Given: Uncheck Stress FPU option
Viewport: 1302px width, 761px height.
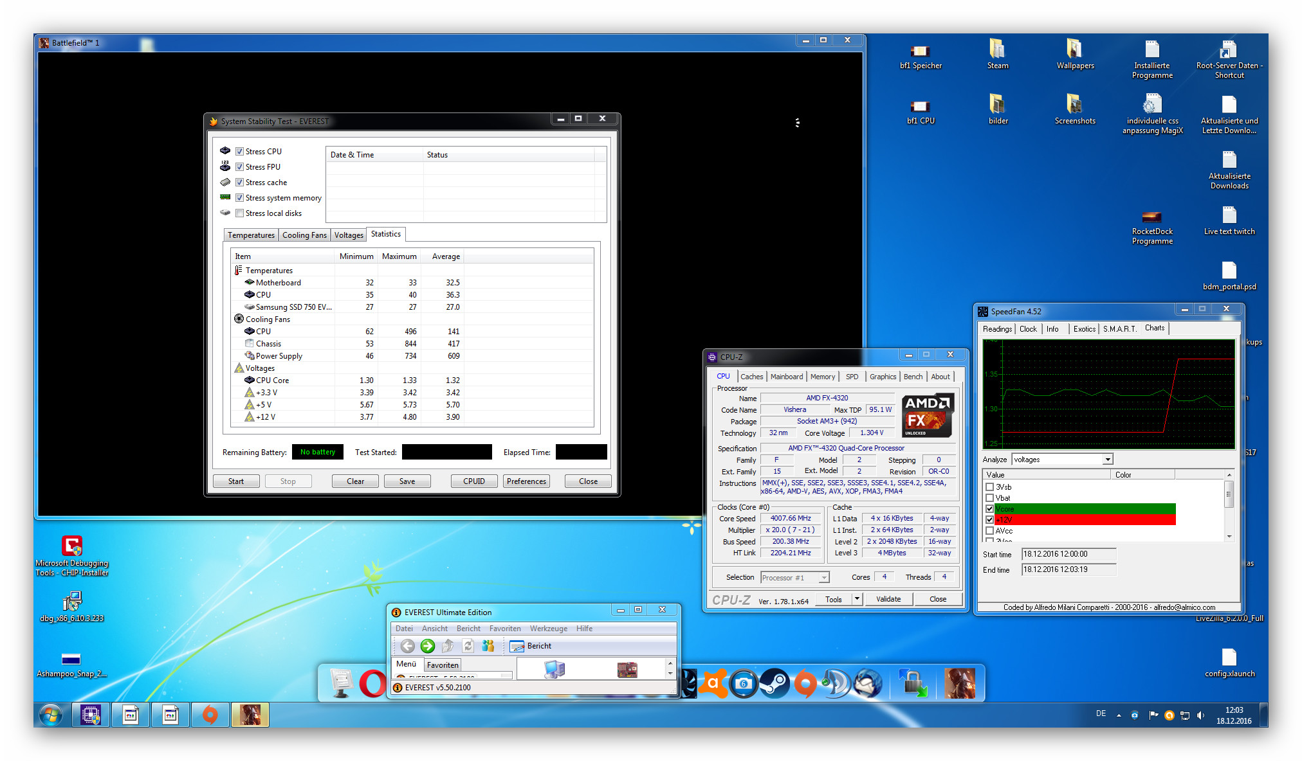Looking at the screenshot, I should click(x=239, y=167).
